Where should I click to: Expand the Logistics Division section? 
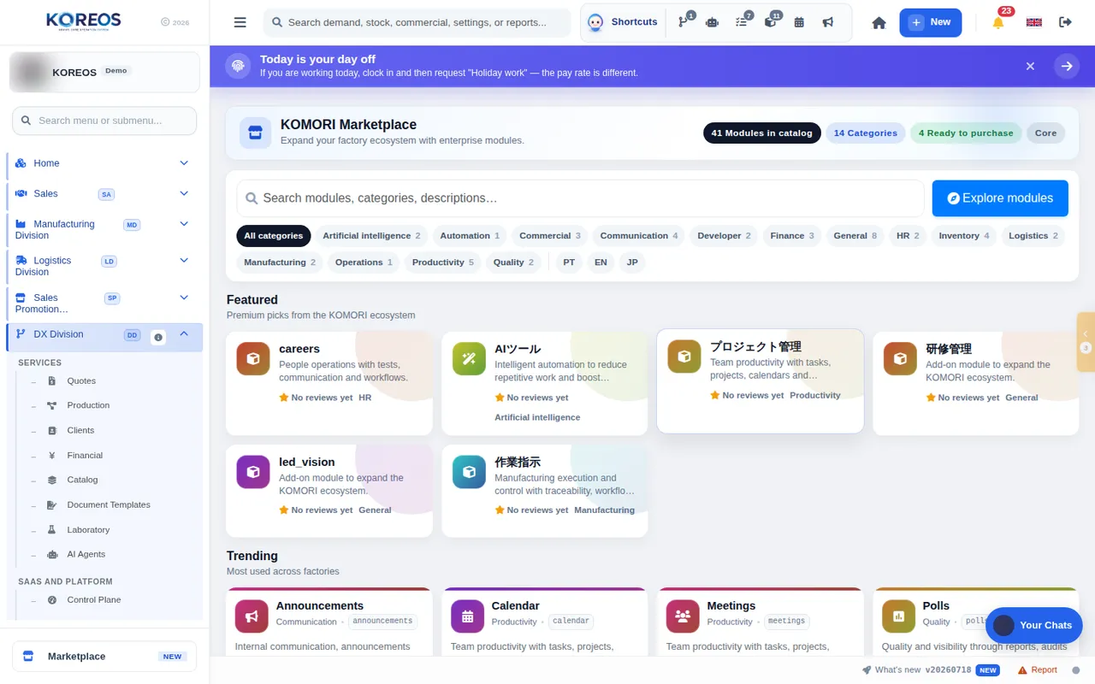(x=105, y=266)
